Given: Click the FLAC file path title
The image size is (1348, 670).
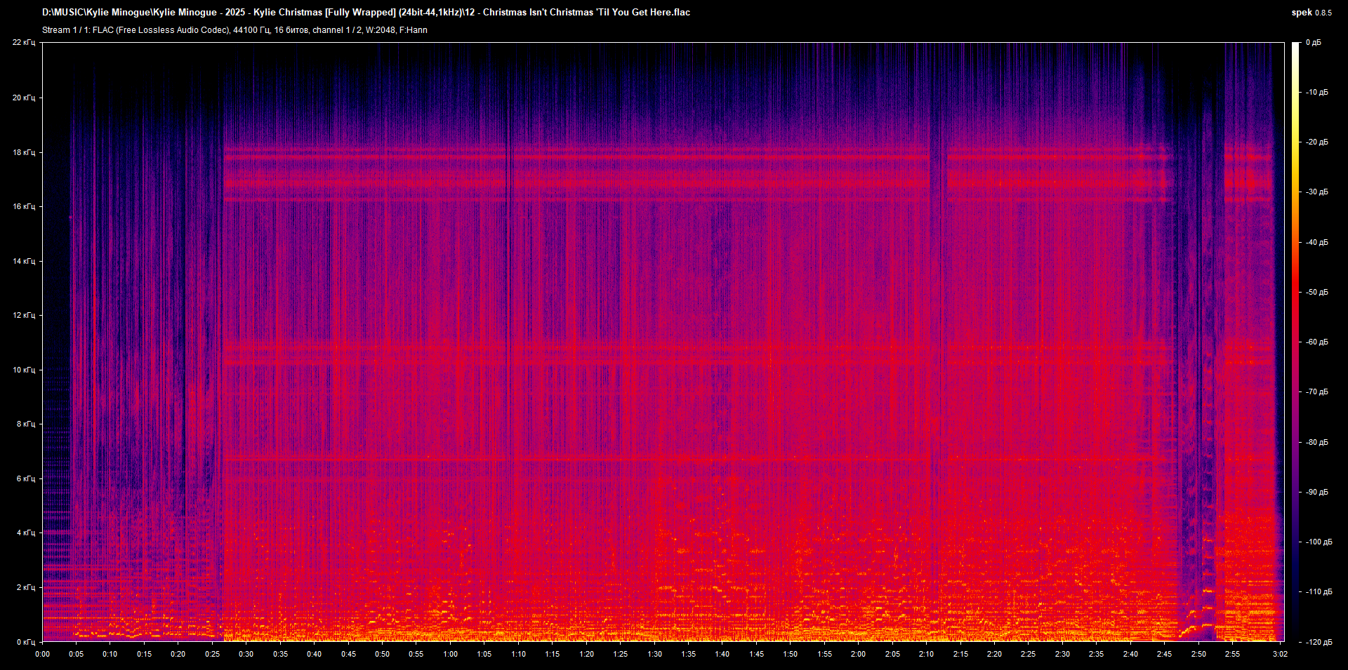Looking at the screenshot, I should [x=366, y=13].
